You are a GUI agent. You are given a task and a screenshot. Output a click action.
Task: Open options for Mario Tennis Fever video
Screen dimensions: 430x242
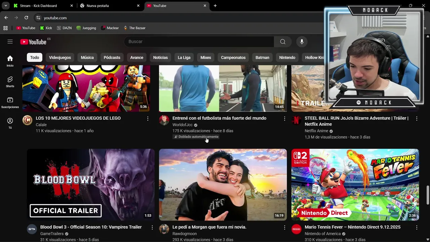tap(417, 228)
